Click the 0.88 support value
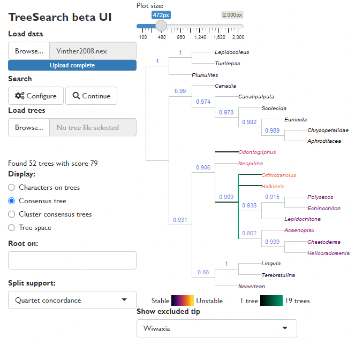This screenshot has height=339, width=355. [x=203, y=272]
